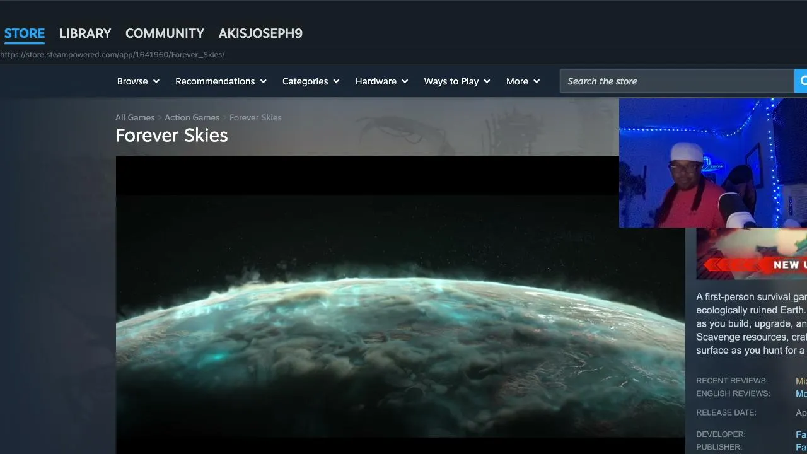The height and width of the screenshot is (454, 807).
Task: Click the planet trailer video
Action: (x=400, y=305)
